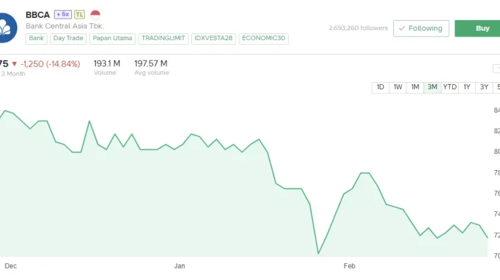Select the 1M chart range
Image resolution: width=500 pixels, height=280 pixels.
click(x=415, y=87)
